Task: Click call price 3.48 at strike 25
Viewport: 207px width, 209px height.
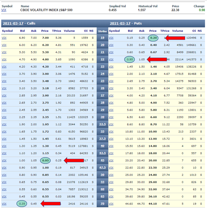Action: 45,81
